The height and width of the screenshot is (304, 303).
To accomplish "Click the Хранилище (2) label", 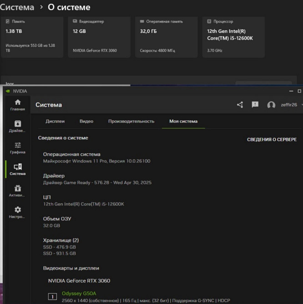I will (x=61, y=240).
